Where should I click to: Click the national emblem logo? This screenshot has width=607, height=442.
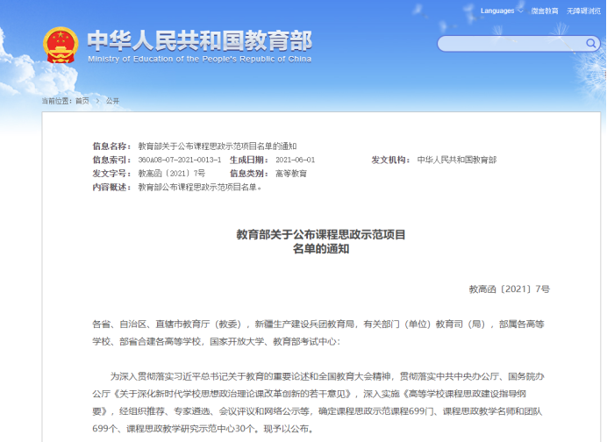pos(61,45)
